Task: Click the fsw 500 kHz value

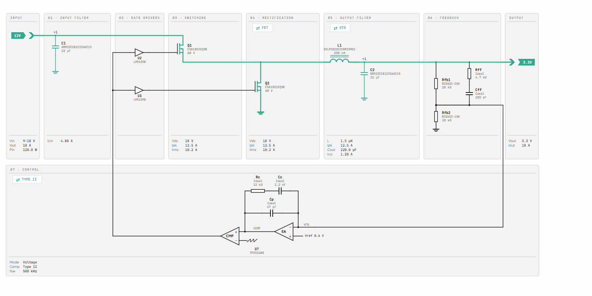Action: coord(30,271)
